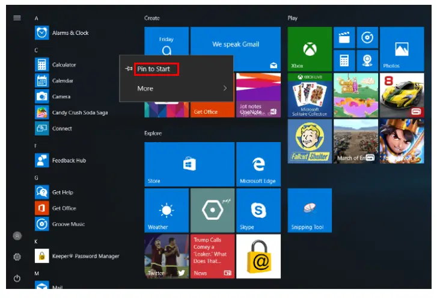Open the Royal Revolt game tile

[x=402, y=141]
